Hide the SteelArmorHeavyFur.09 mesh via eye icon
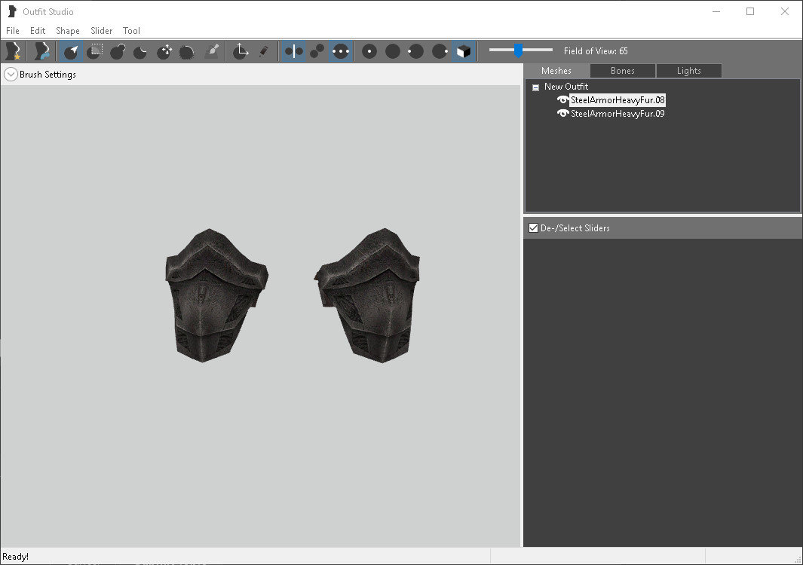Screen dimensions: 803x565 tap(562, 114)
